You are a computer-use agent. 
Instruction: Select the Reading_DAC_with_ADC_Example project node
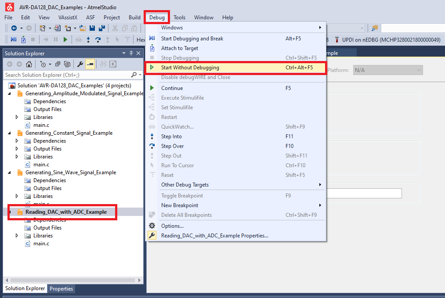coord(66,212)
